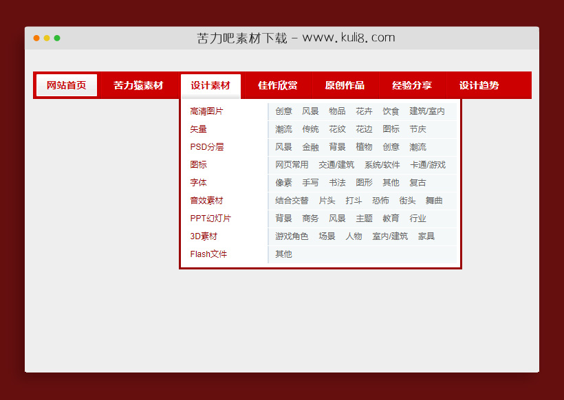The image size is (564, 400).
Task: View the 设计趋势 navigation item
Action: pyautogui.click(x=479, y=85)
